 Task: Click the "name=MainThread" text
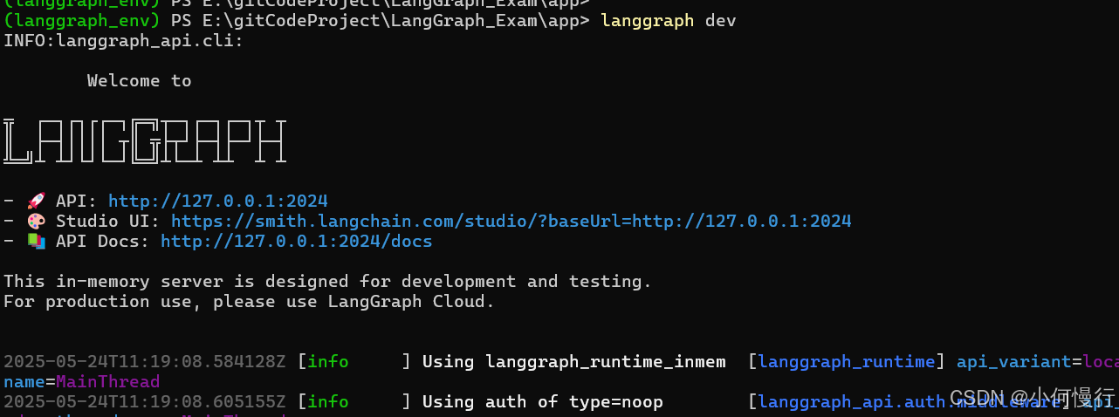[x=82, y=381]
